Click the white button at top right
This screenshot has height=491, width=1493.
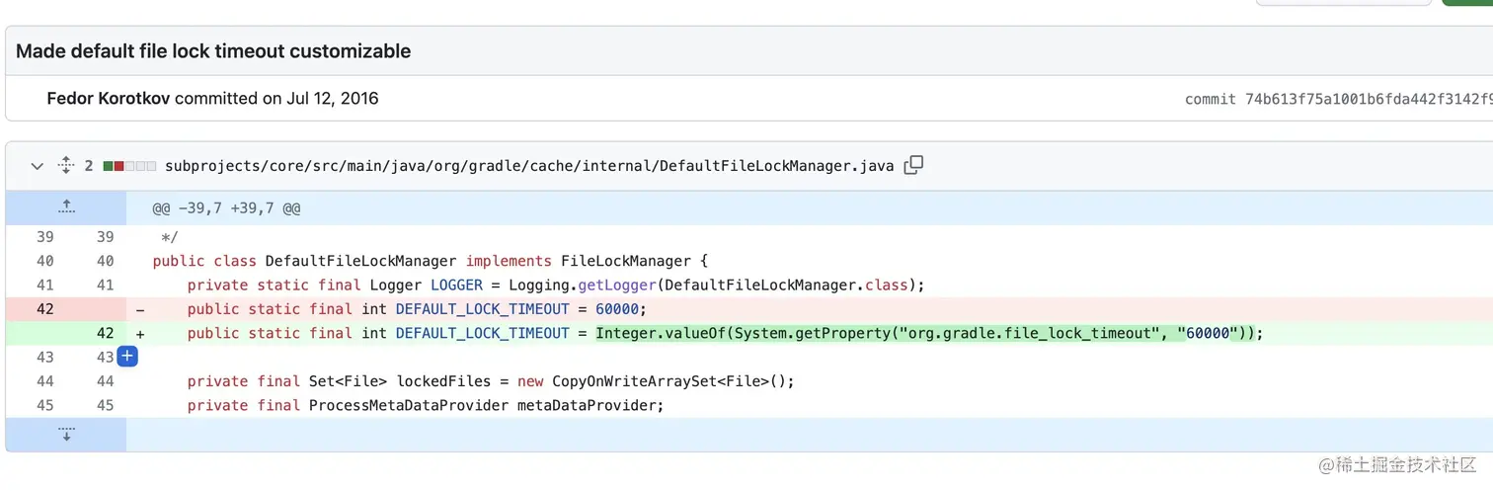1343,3
